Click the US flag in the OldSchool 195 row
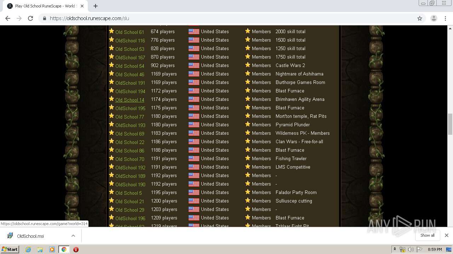The width and height of the screenshot is (453, 254). (194, 108)
